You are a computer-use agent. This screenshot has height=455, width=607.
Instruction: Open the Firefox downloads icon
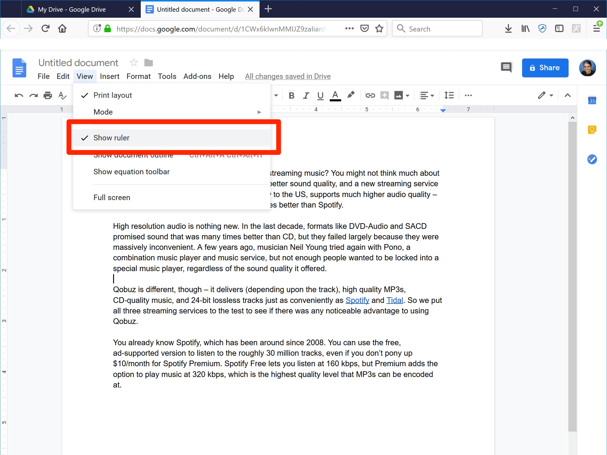(x=508, y=28)
